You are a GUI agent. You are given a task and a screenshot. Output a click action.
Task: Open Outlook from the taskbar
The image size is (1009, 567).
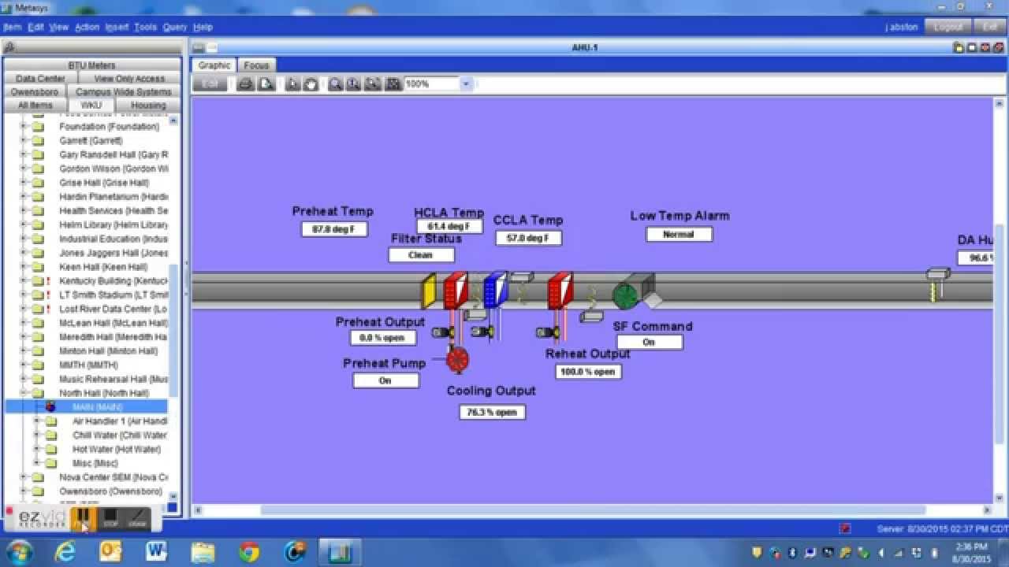[111, 551]
